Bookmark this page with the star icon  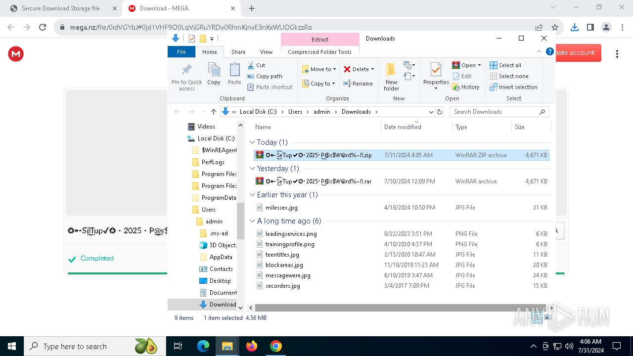(555, 27)
